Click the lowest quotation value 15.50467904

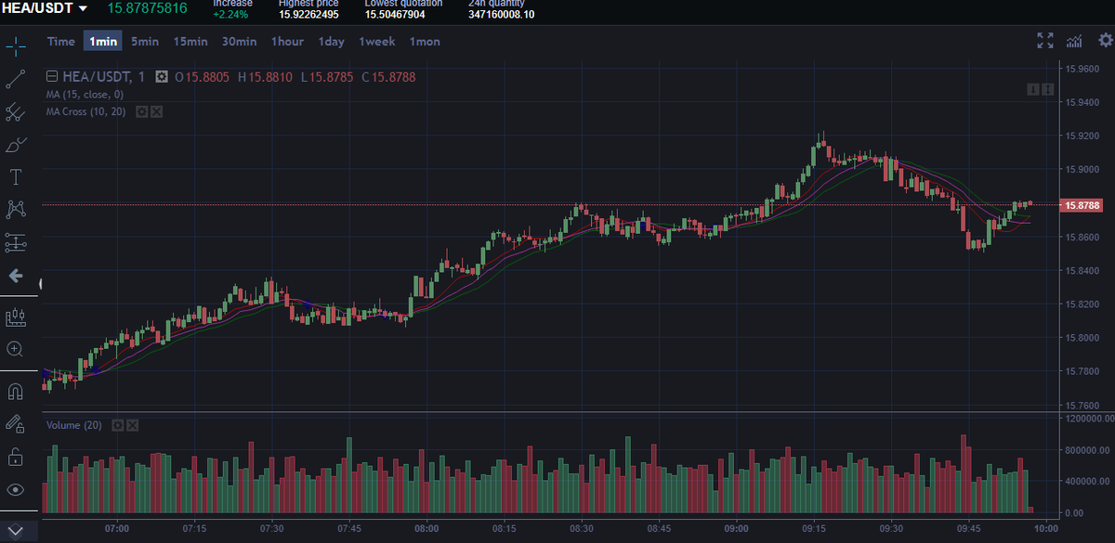click(395, 14)
